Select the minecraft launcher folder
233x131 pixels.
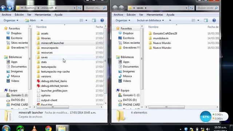point(52,43)
